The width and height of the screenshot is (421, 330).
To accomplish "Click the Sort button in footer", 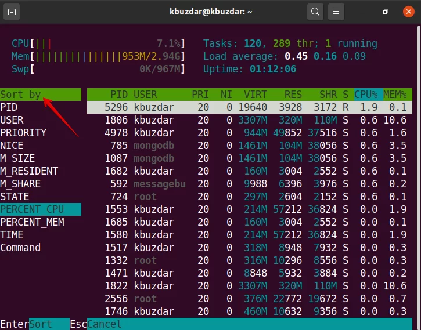I will click(49, 324).
